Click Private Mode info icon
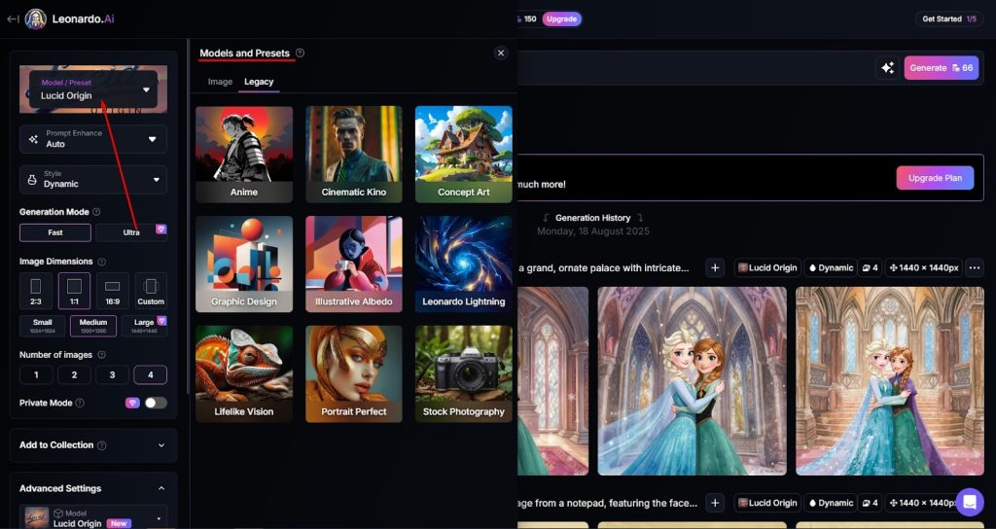Viewport: 996px width, 529px height. click(x=80, y=403)
